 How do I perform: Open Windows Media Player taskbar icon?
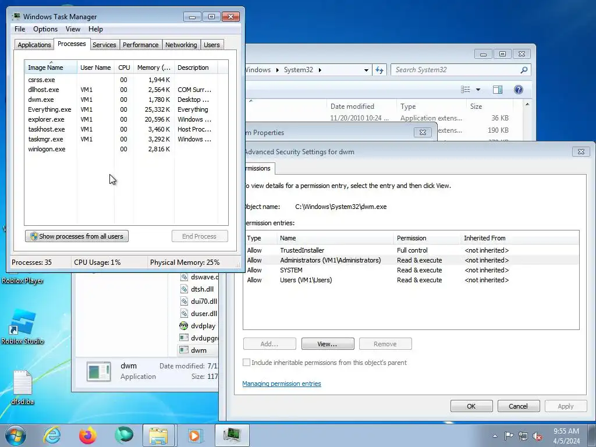click(195, 435)
